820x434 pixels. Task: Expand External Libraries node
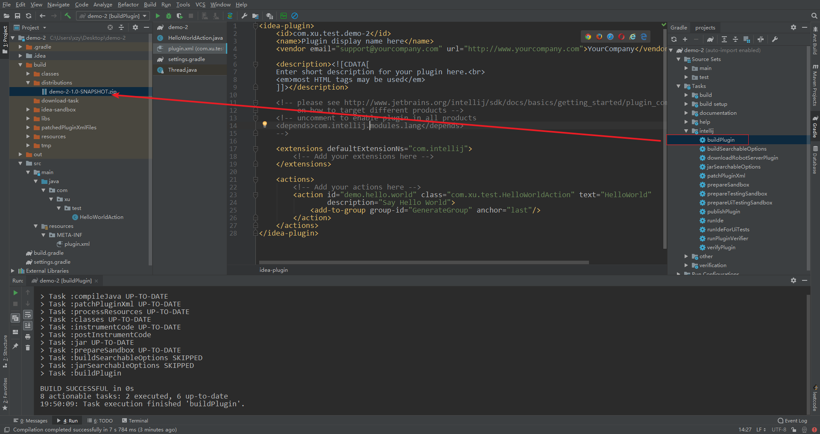pos(12,271)
